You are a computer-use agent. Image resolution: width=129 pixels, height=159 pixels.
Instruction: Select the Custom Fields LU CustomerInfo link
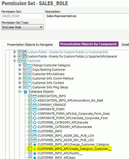point(68,52)
